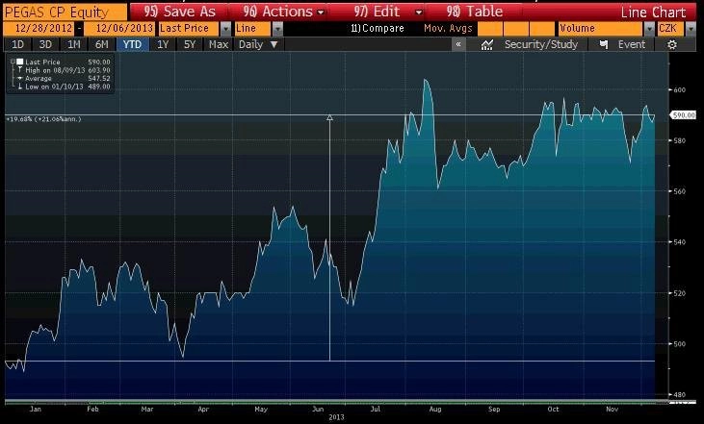Screen dimensions: 704x424
Task: Select the 3D range tab
Action: pyautogui.click(x=45, y=44)
